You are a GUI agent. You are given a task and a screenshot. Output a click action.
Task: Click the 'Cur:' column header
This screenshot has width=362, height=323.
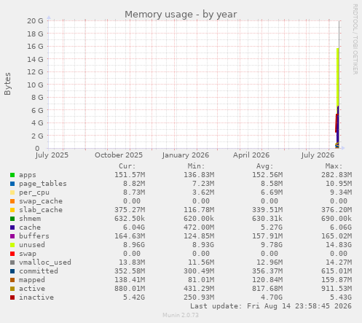click(x=127, y=166)
